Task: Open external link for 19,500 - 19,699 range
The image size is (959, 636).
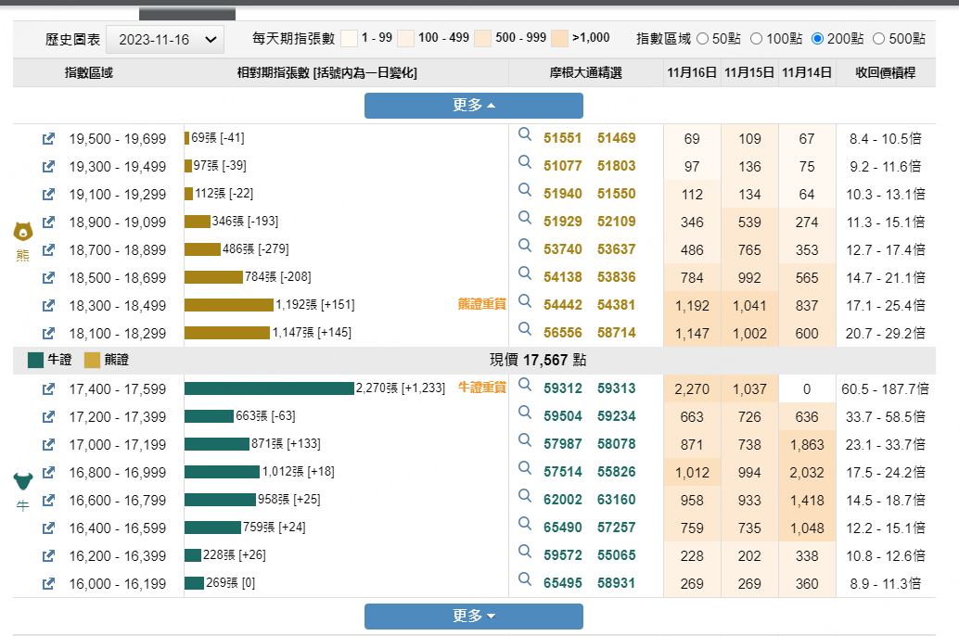Action: coord(48,139)
